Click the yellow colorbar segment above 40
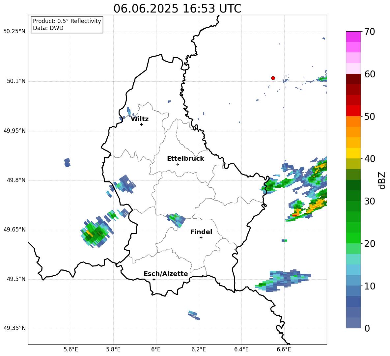Image resolution: width=390 pixels, height=356 pixels. (x=353, y=153)
